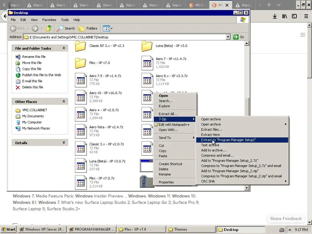Select the Aero 10 - XP v16.0.7z file icon
Image resolution: width=312 pixels, height=234 pixels.
pos(81,97)
